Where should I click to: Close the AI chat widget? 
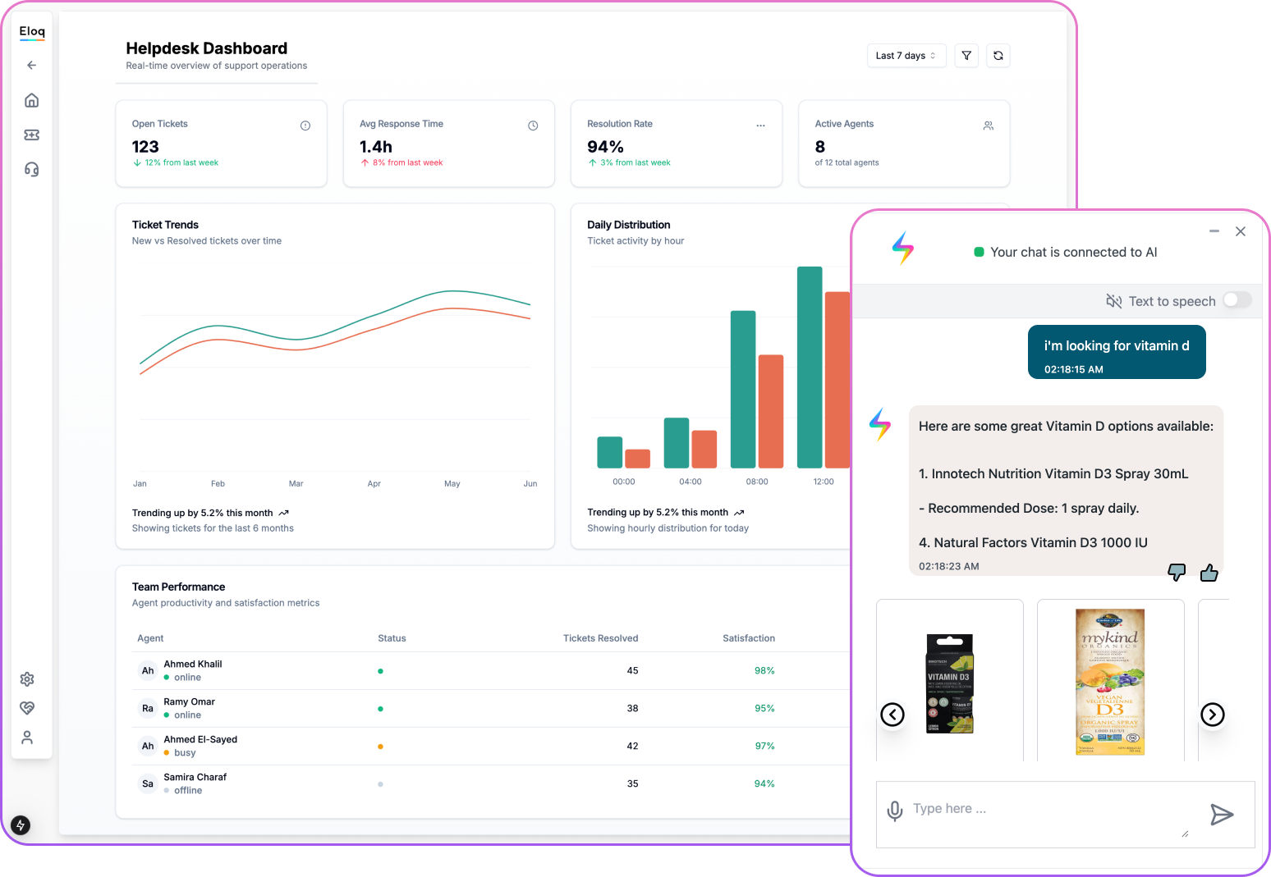pos(1241,231)
